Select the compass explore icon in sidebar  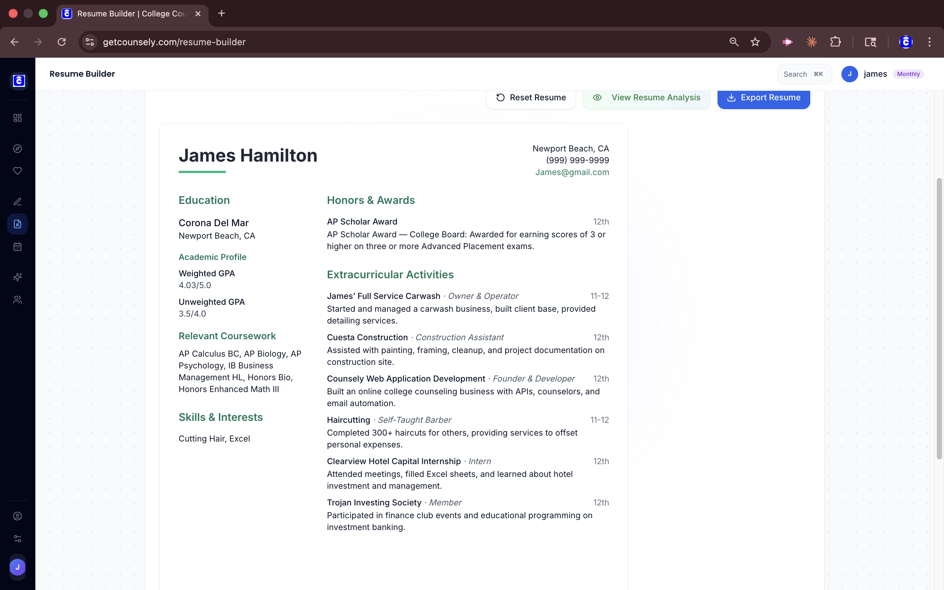(x=18, y=148)
